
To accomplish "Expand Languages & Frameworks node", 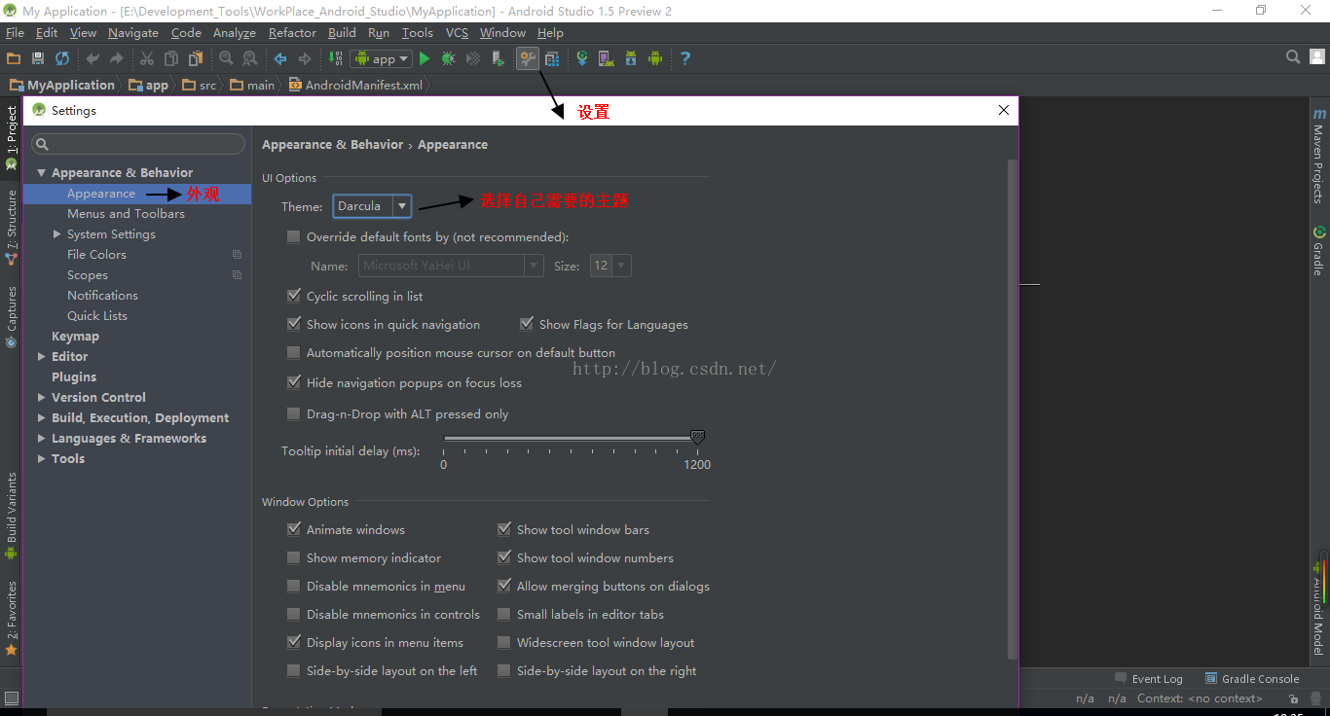I will (x=42, y=439).
